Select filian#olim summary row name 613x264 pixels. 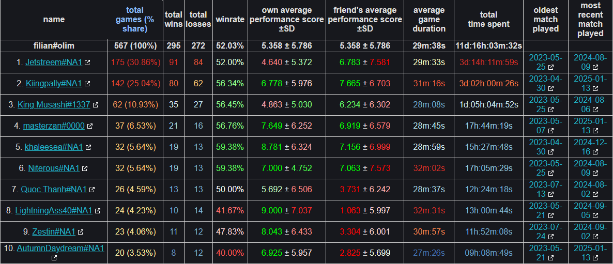(x=54, y=45)
